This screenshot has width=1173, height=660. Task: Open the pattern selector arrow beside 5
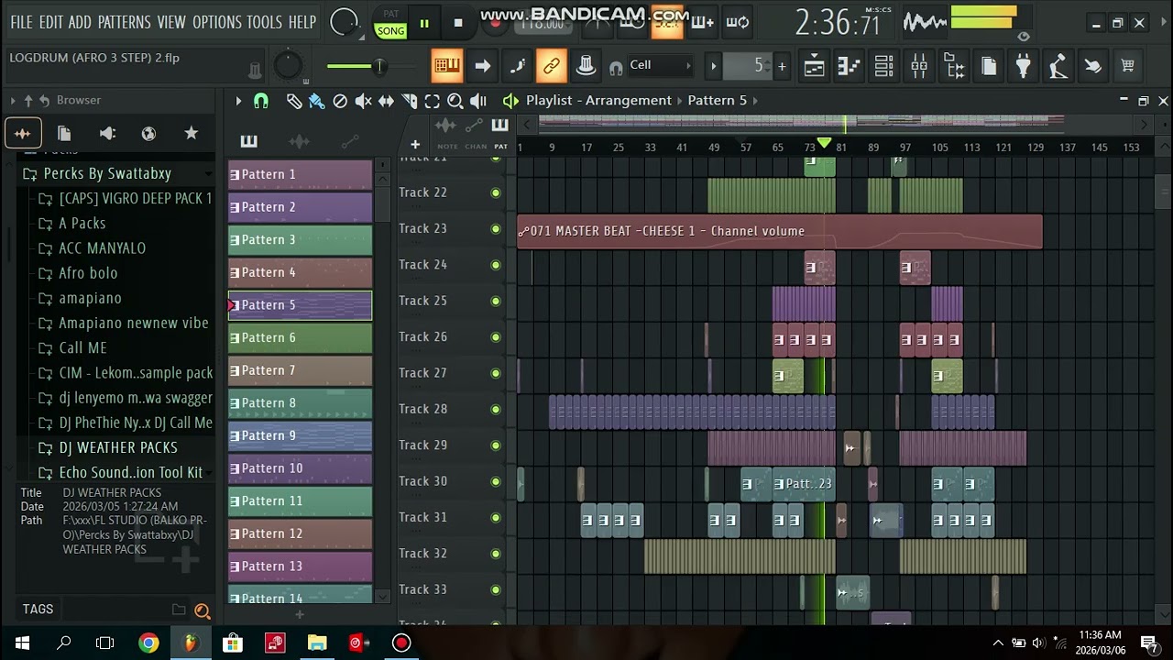point(714,66)
